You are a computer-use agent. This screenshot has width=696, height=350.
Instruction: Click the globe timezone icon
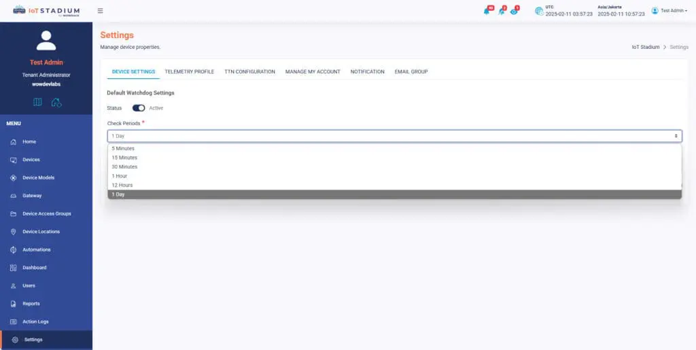click(539, 11)
